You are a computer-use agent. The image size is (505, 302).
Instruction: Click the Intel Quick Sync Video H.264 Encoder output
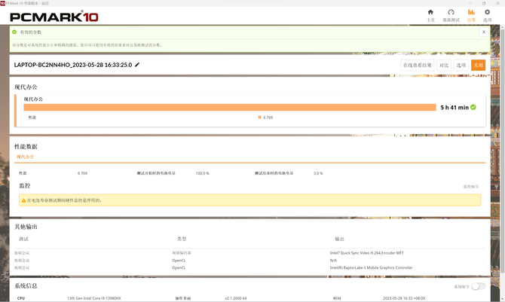click(367, 253)
